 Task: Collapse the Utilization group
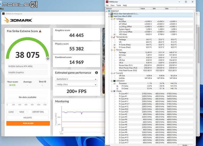pyautogui.click(x=112, y=81)
